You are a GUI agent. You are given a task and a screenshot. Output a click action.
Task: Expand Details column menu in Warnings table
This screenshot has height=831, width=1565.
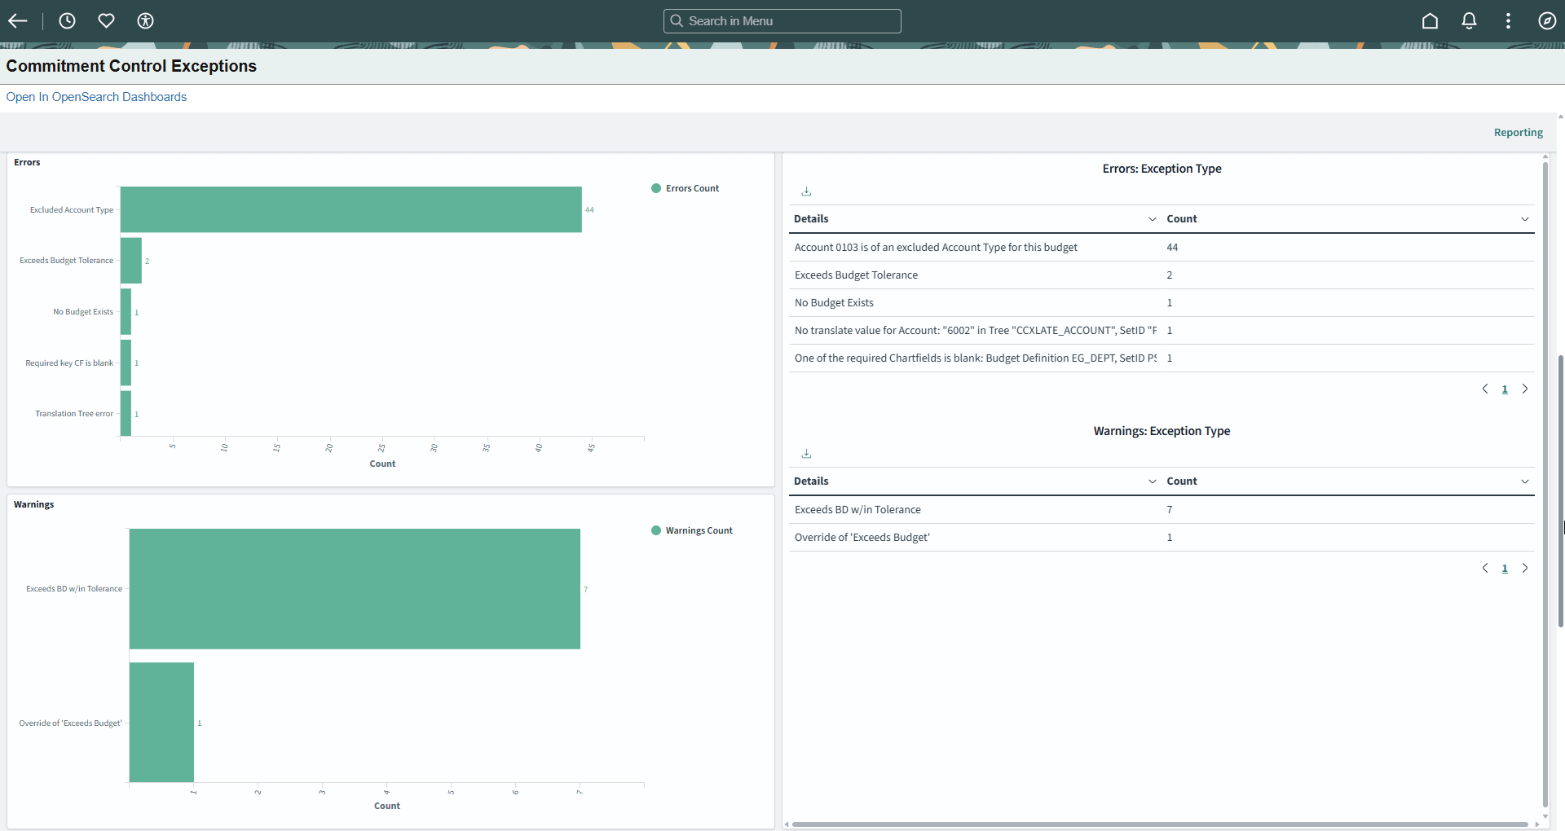point(1152,481)
